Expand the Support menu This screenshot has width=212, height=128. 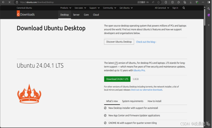click(94, 8)
